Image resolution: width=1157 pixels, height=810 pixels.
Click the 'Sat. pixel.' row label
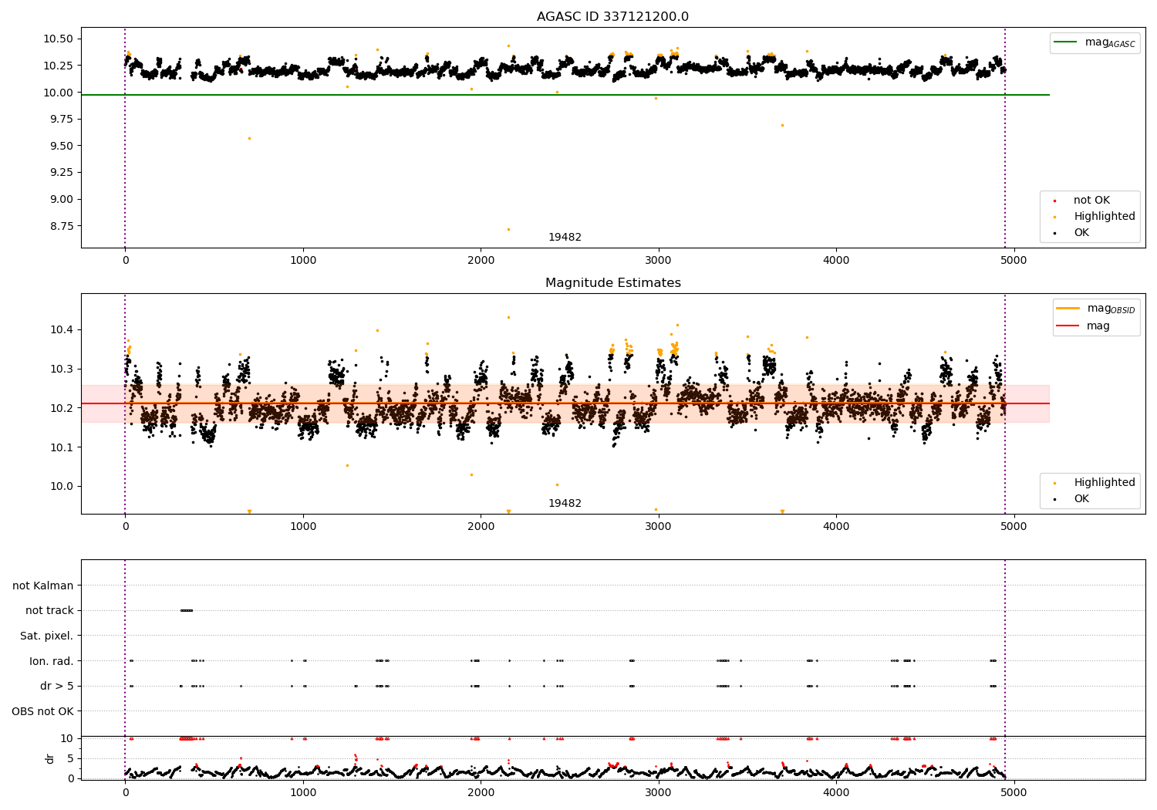point(47,636)
